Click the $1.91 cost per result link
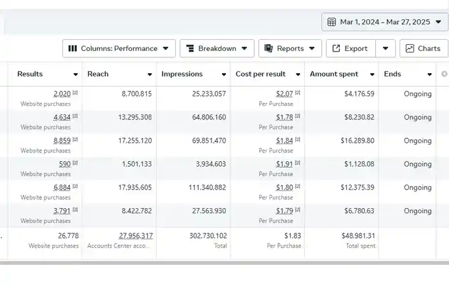Screen dimensions: 449x286 click(x=284, y=164)
